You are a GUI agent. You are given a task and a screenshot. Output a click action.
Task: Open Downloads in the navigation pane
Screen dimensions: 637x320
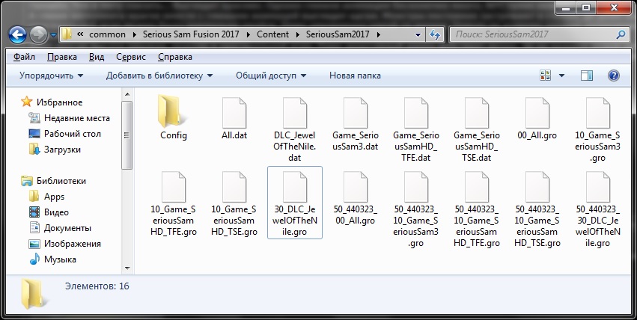pos(55,150)
